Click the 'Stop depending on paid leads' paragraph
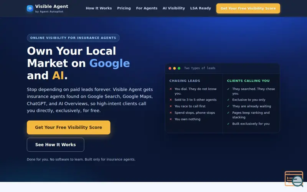Viewport: 307px width, 192px height. (90, 100)
